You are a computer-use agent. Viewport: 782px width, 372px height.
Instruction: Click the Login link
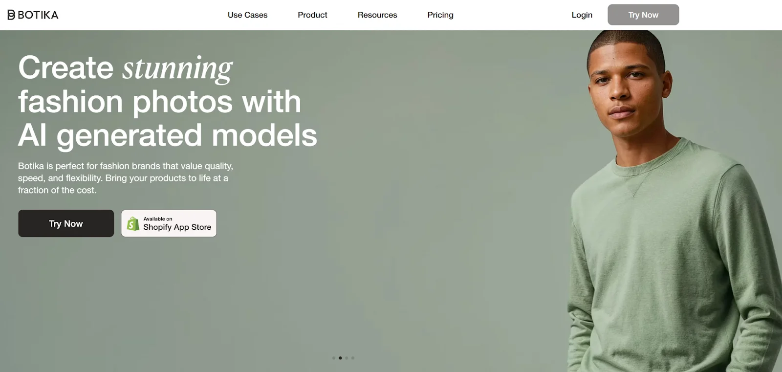[x=582, y=15]
